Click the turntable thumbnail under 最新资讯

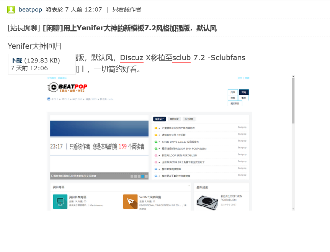(x=207, y=202)
